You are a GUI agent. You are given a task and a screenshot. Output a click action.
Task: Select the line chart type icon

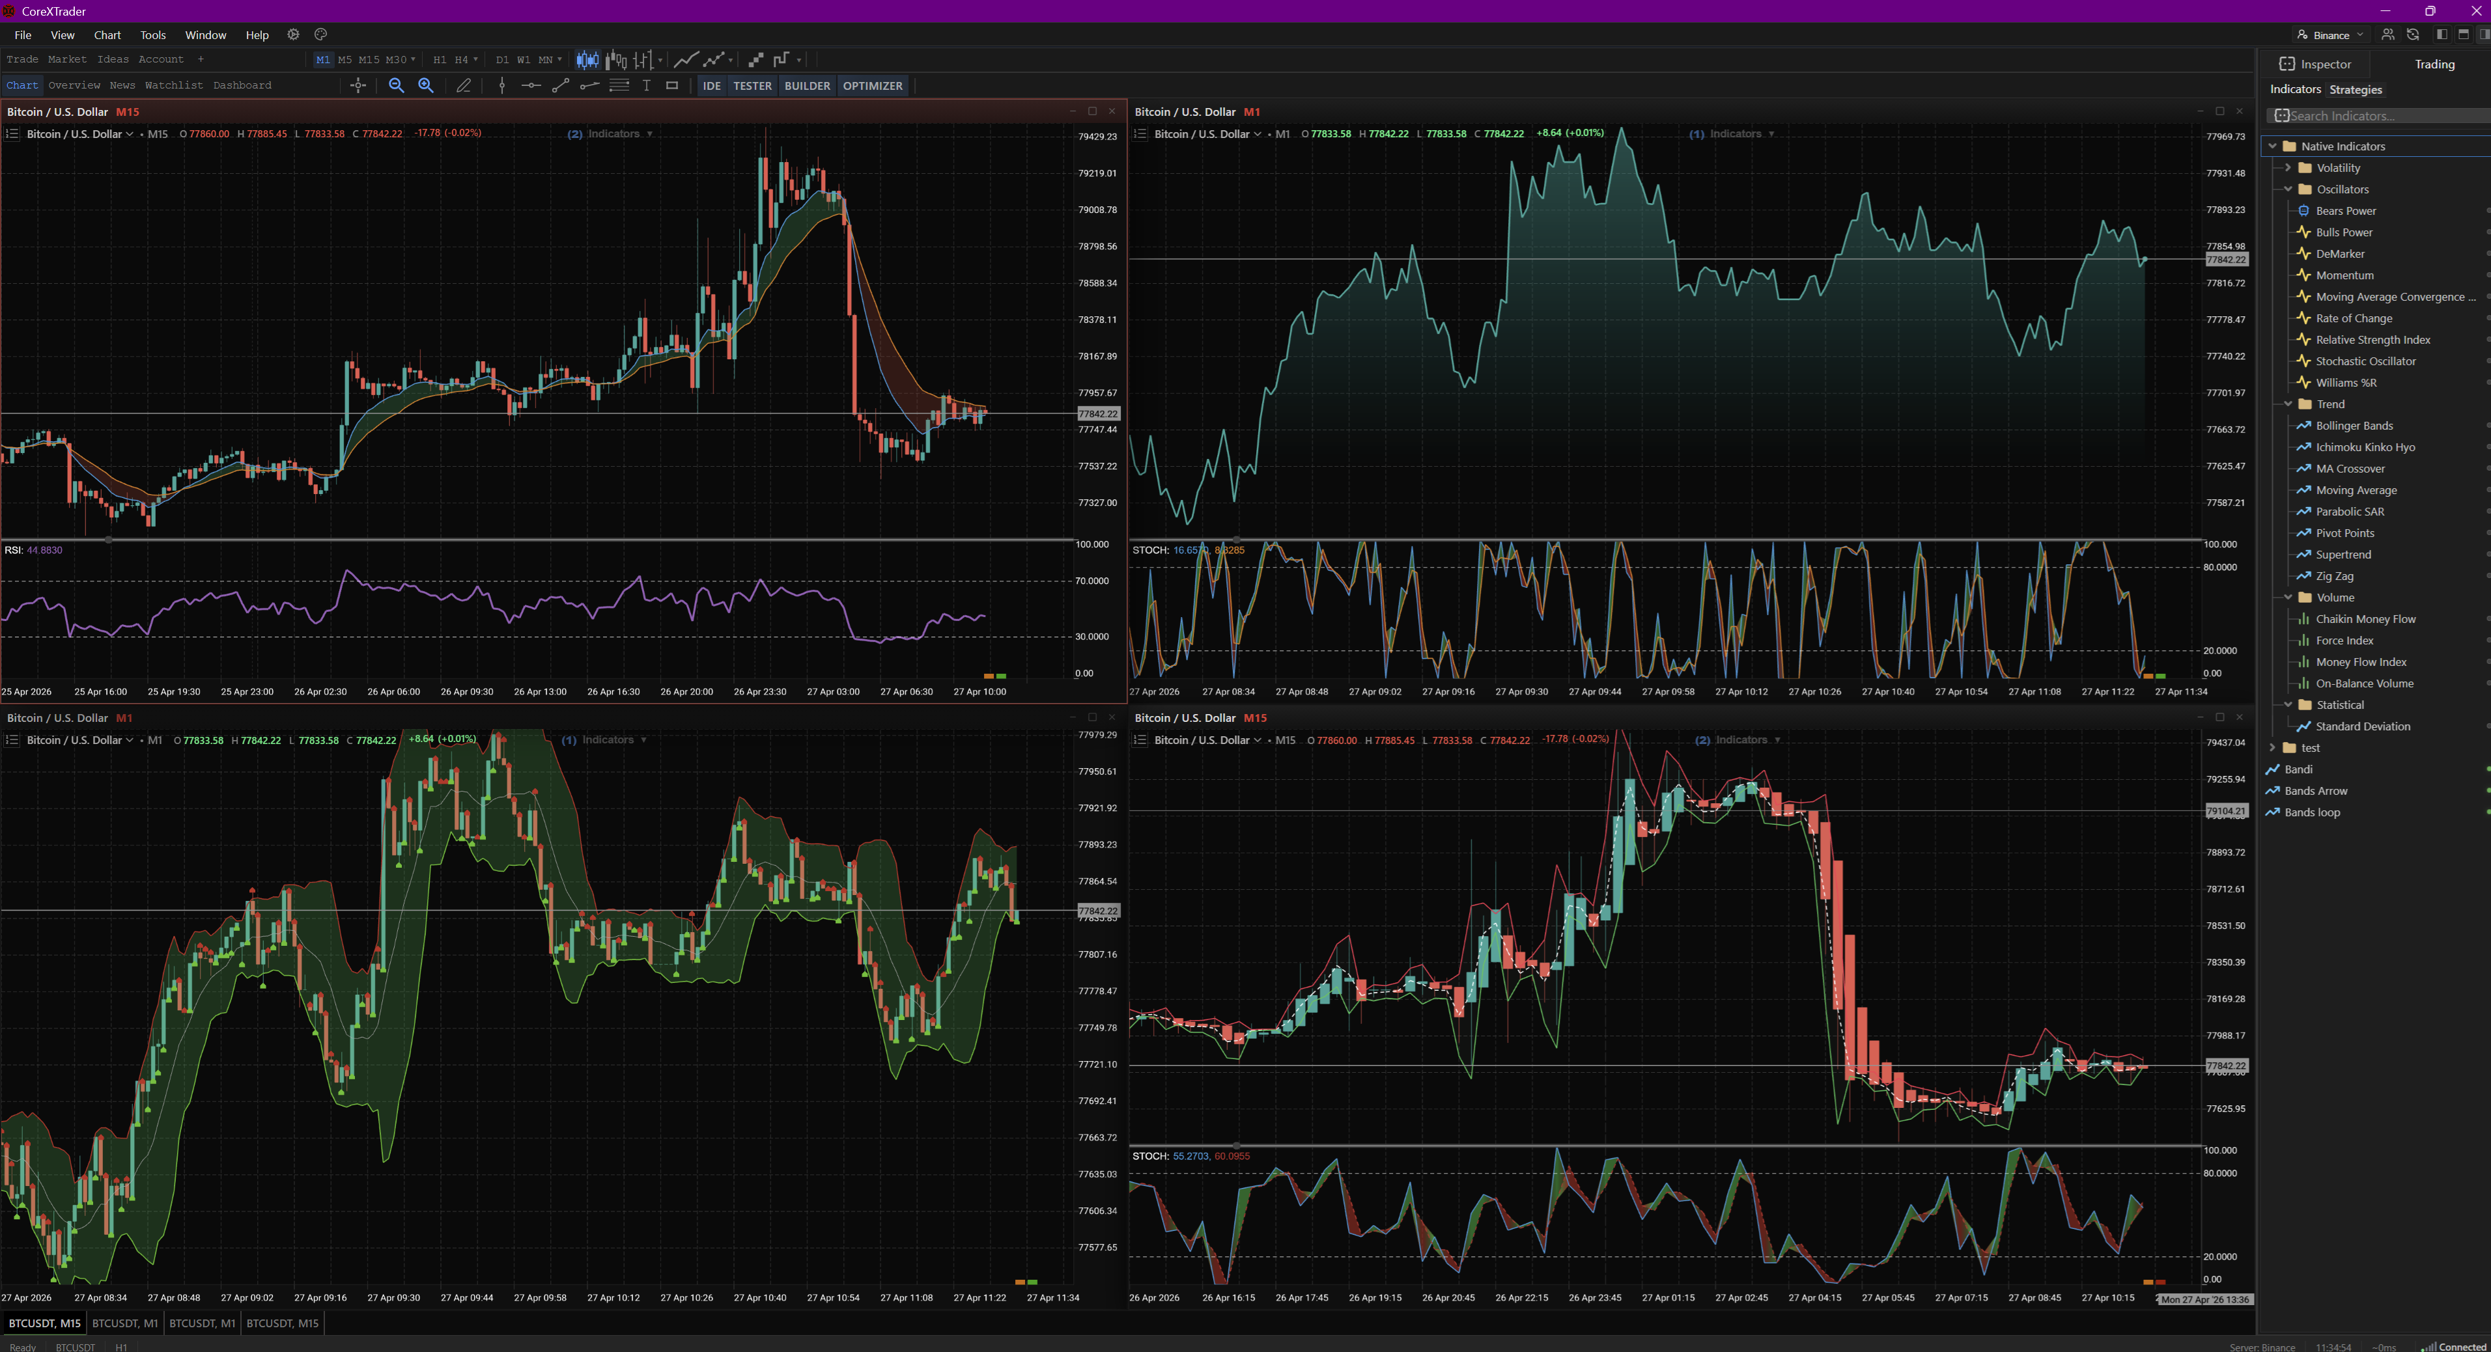pos(686,60)
